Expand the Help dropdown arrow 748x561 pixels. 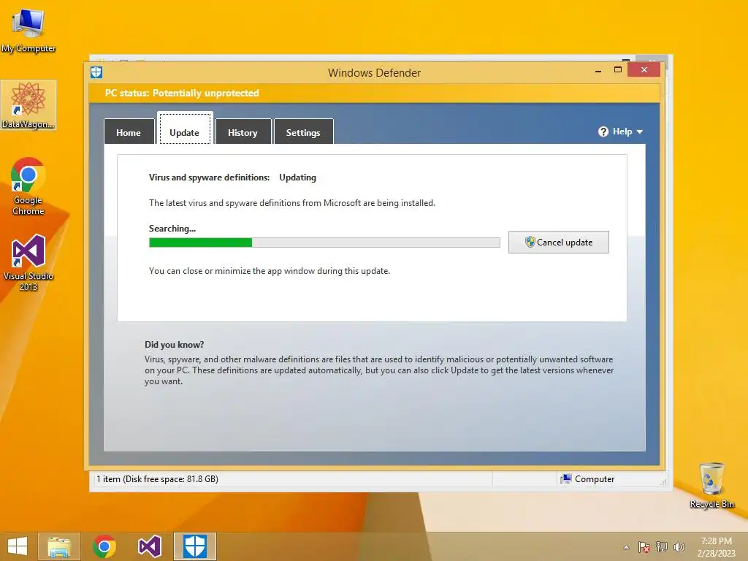coord(640,131)
